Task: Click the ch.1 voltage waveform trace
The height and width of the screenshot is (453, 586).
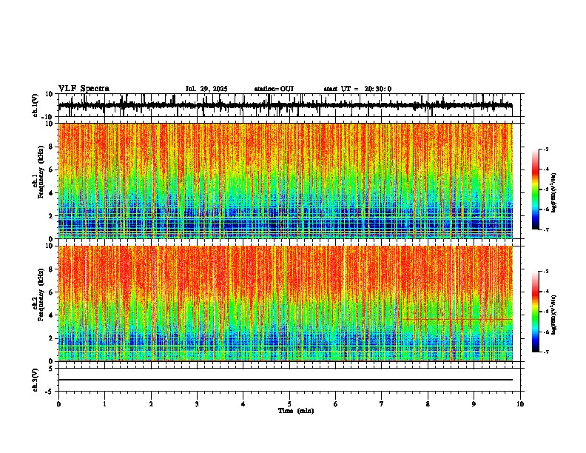Action: coord(286,106)
